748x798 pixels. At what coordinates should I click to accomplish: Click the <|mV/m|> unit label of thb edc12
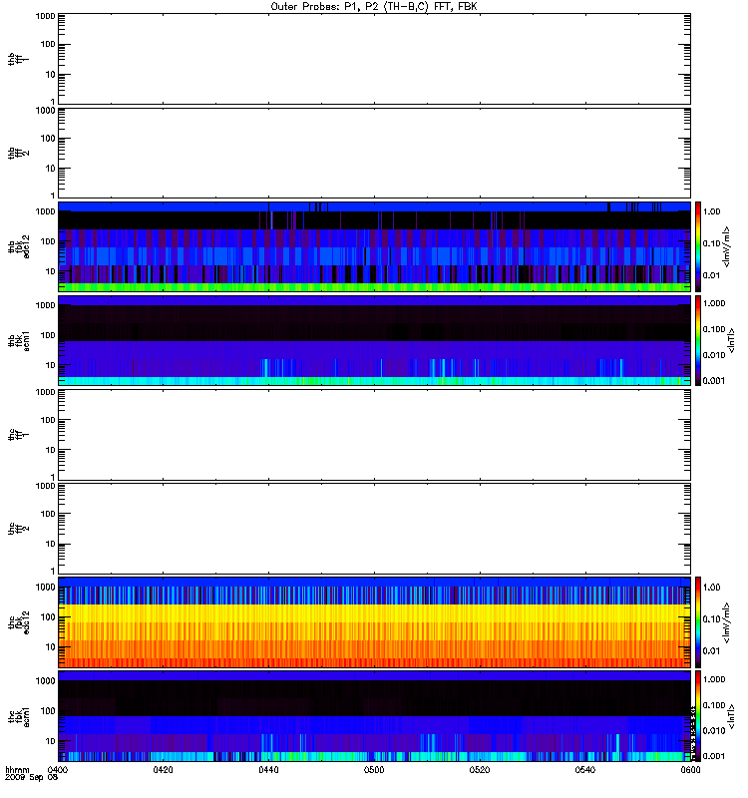coord(727,246)
